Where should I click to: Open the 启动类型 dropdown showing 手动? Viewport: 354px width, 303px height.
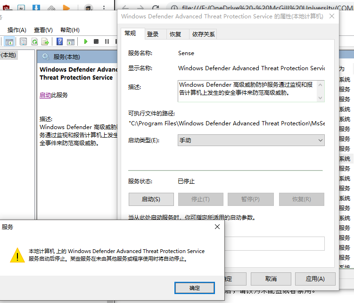(251, 140)
